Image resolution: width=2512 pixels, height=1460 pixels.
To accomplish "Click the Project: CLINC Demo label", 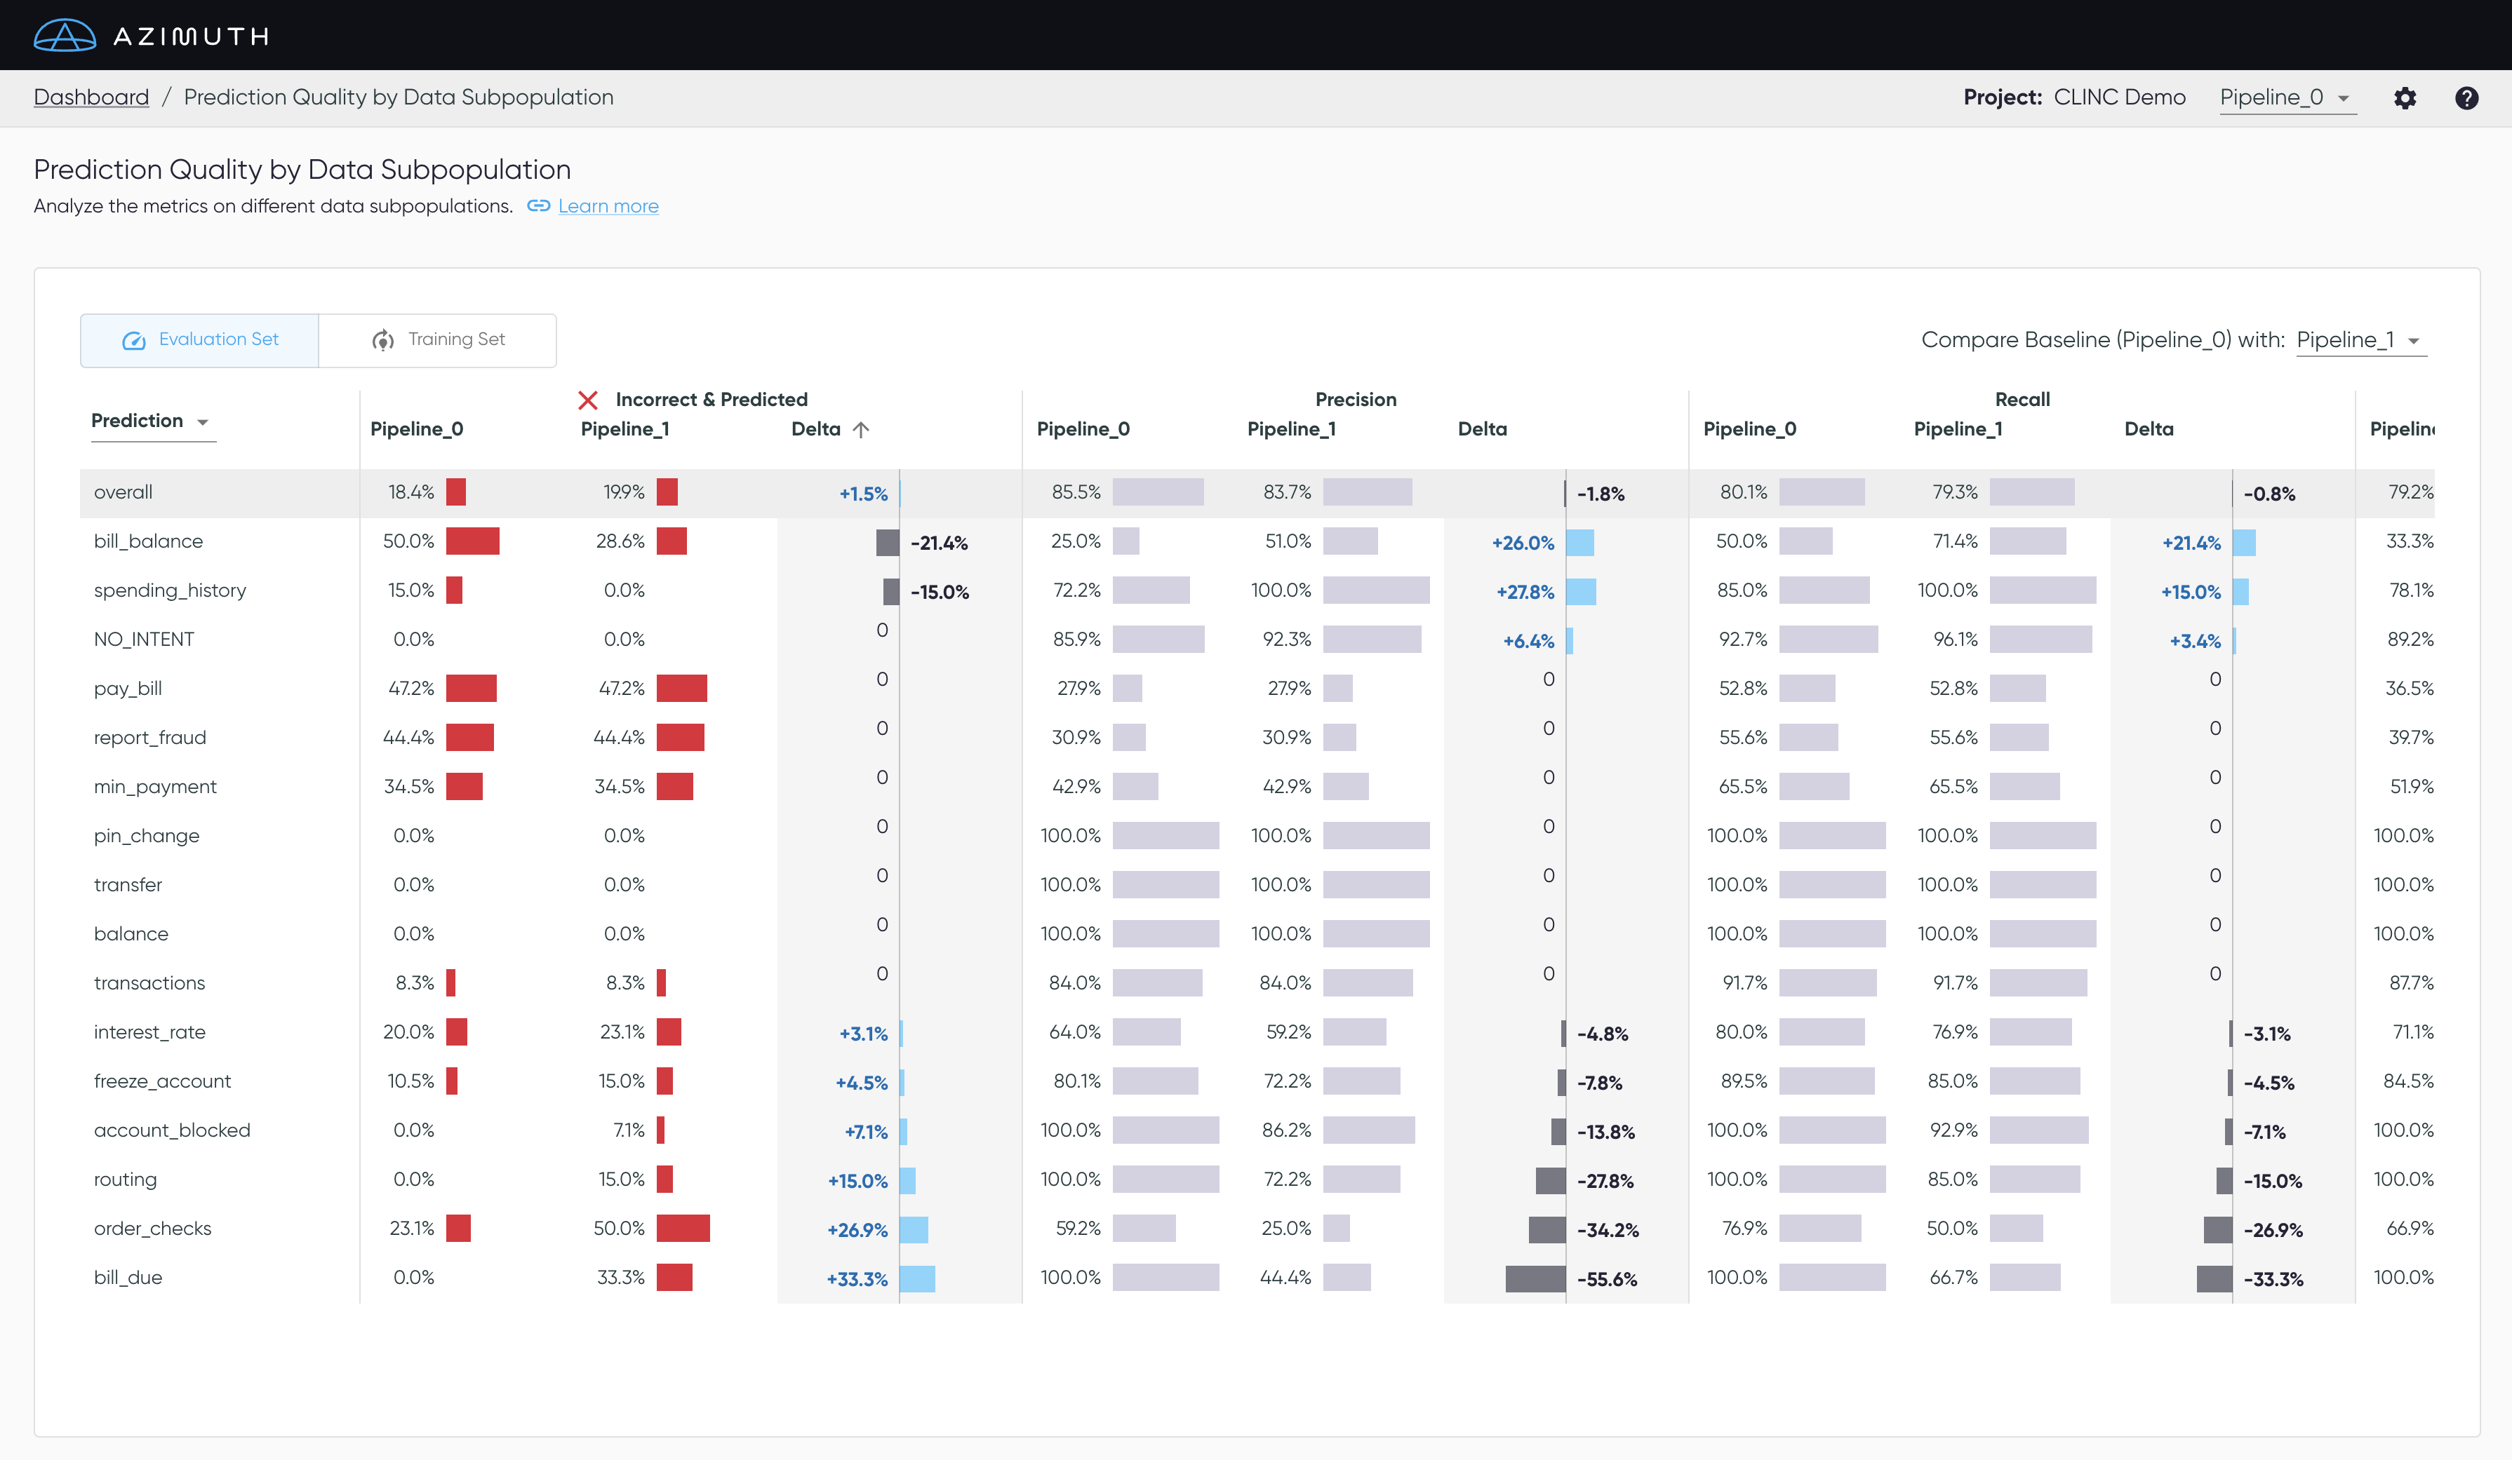I will 2074,97.
